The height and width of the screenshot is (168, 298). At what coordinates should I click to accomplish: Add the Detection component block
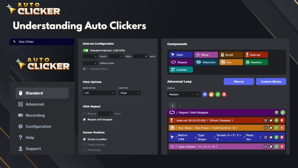pos(206,62)
